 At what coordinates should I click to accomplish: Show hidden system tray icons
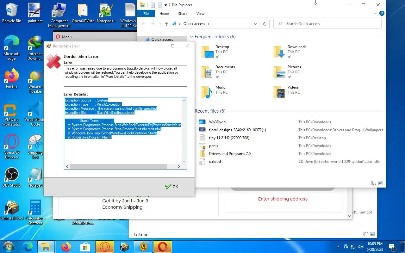[338, 247]
